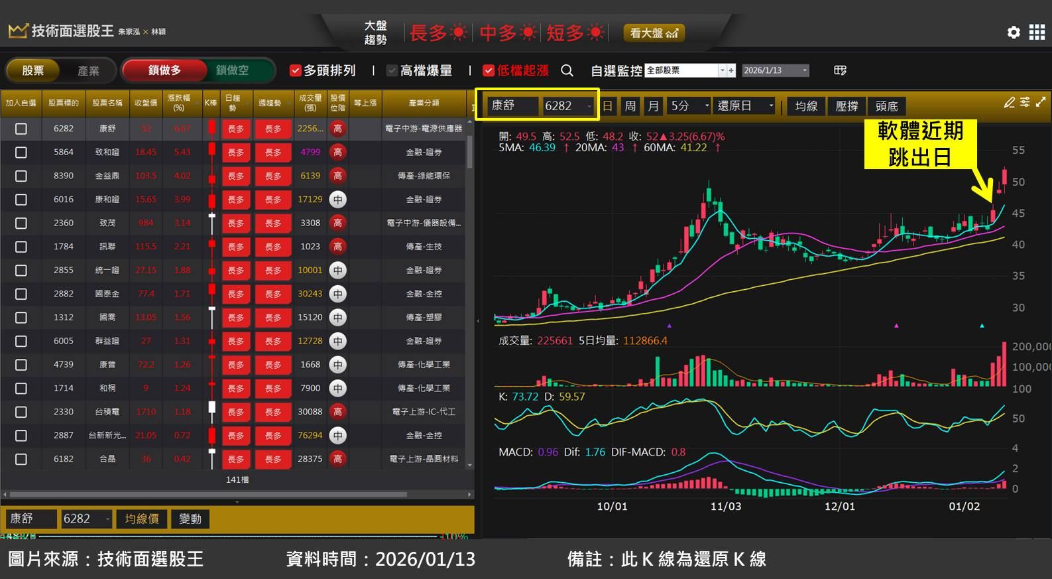Viewport: 1052px width, 579px height.
Task: Collapse stock list with divider arrow
Action: click(x=478, y=321)
